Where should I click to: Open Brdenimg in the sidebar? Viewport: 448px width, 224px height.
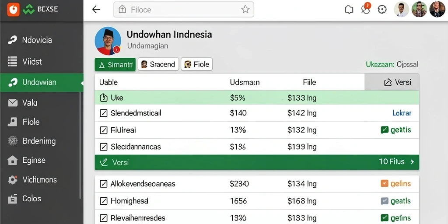42,141
